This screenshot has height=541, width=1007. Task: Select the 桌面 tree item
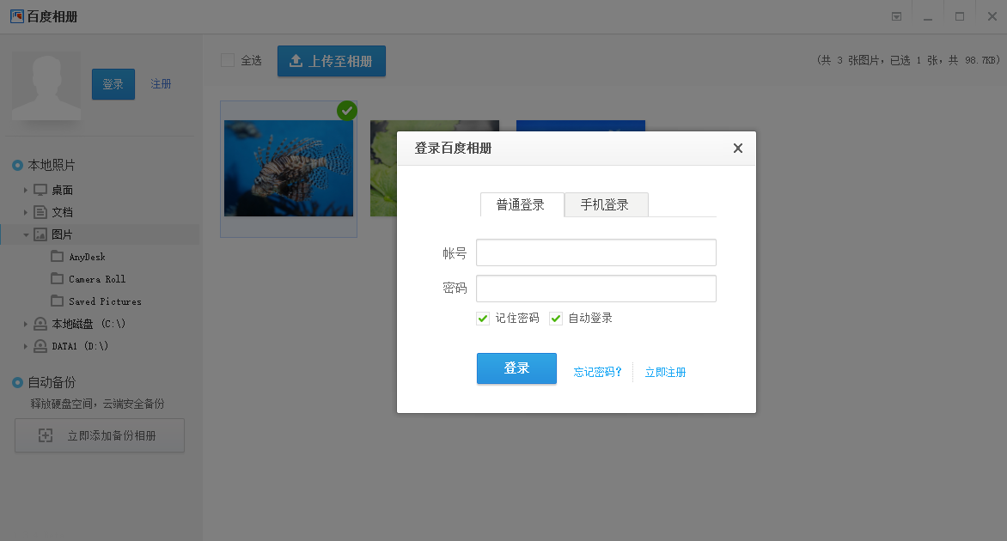coord(63,190)
